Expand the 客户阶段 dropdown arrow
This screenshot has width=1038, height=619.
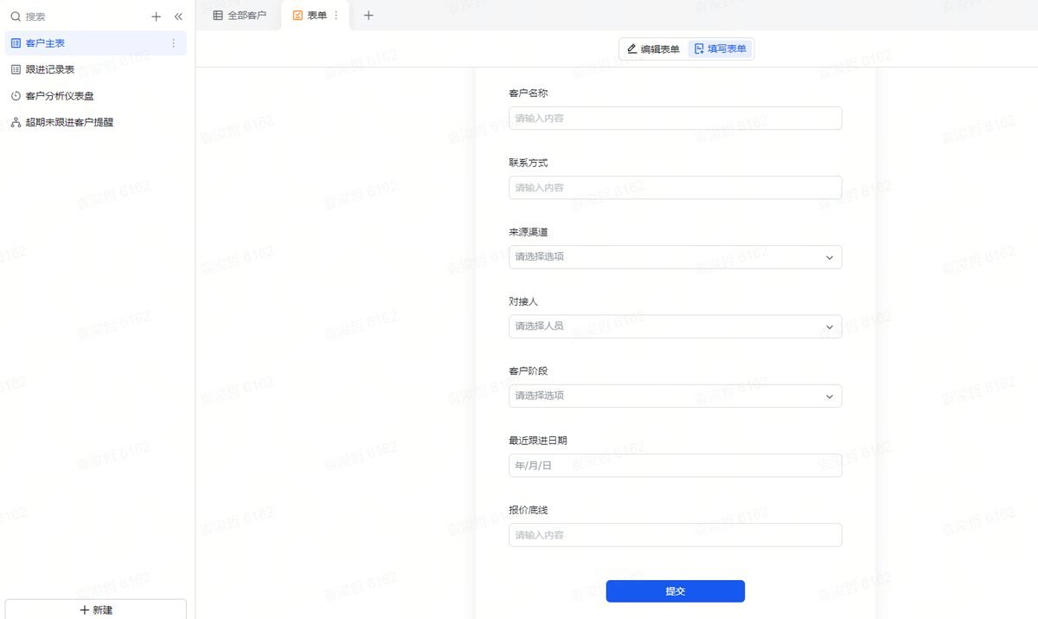[x=829, y=396]
